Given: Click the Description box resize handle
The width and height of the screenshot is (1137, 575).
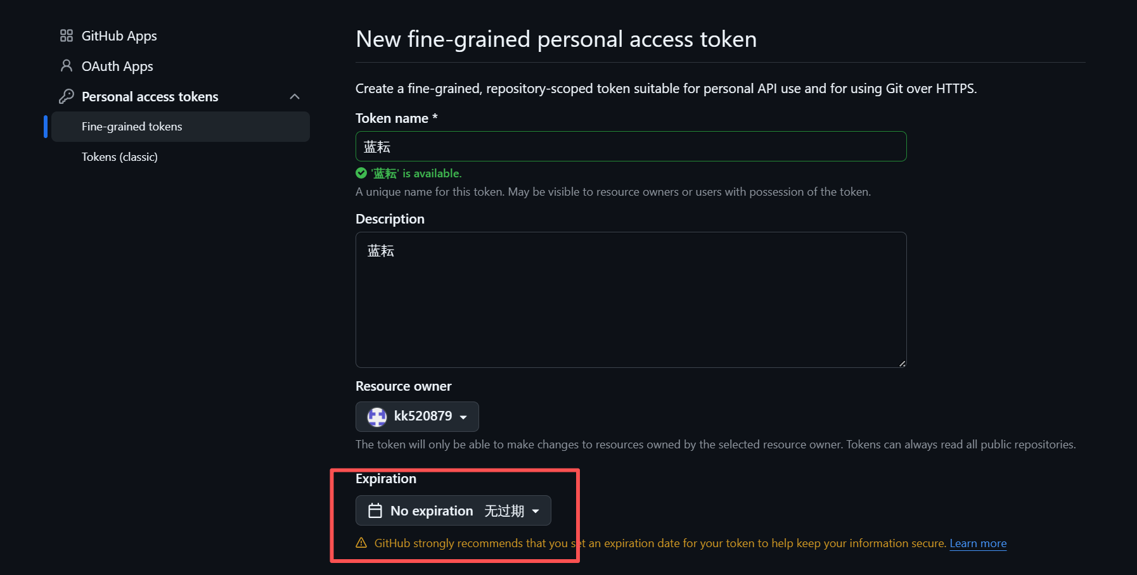Looking at the screenshot, I should pyautogui.click(x=902, y=363).
